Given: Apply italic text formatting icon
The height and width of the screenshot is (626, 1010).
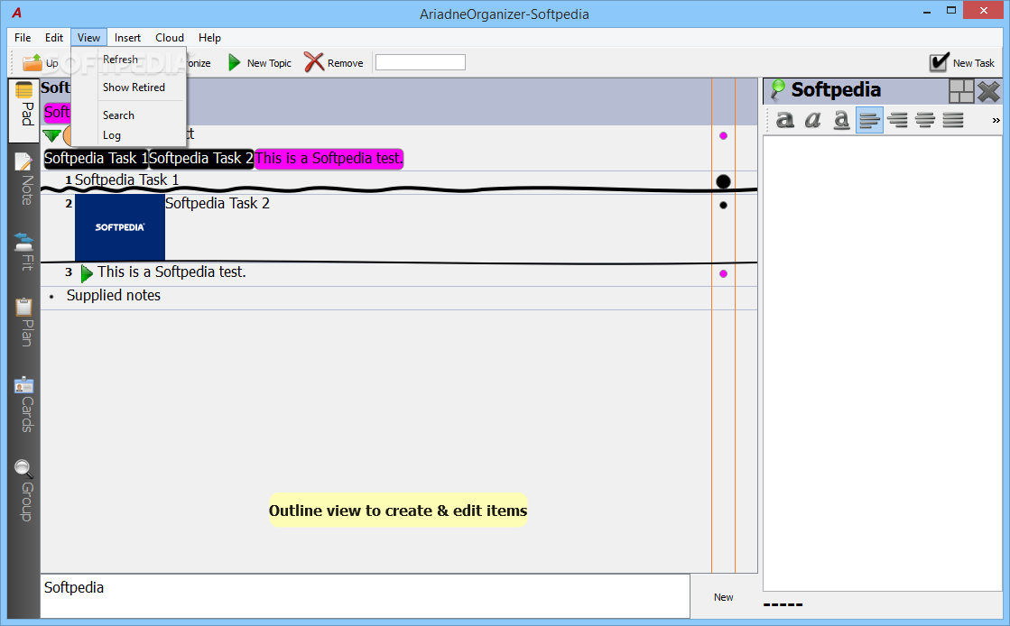Looking at the screenshot, I should (813, 120).
